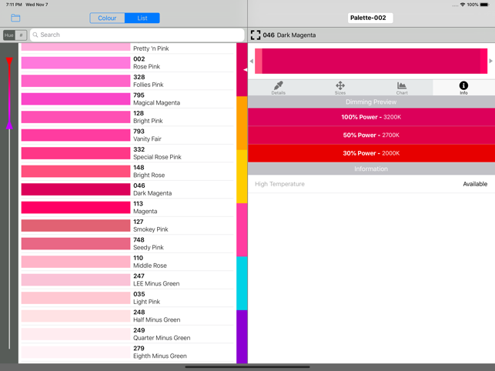Toggle sorting by number (#)
The height and width of the screenshot is (371, 495).
22,35
